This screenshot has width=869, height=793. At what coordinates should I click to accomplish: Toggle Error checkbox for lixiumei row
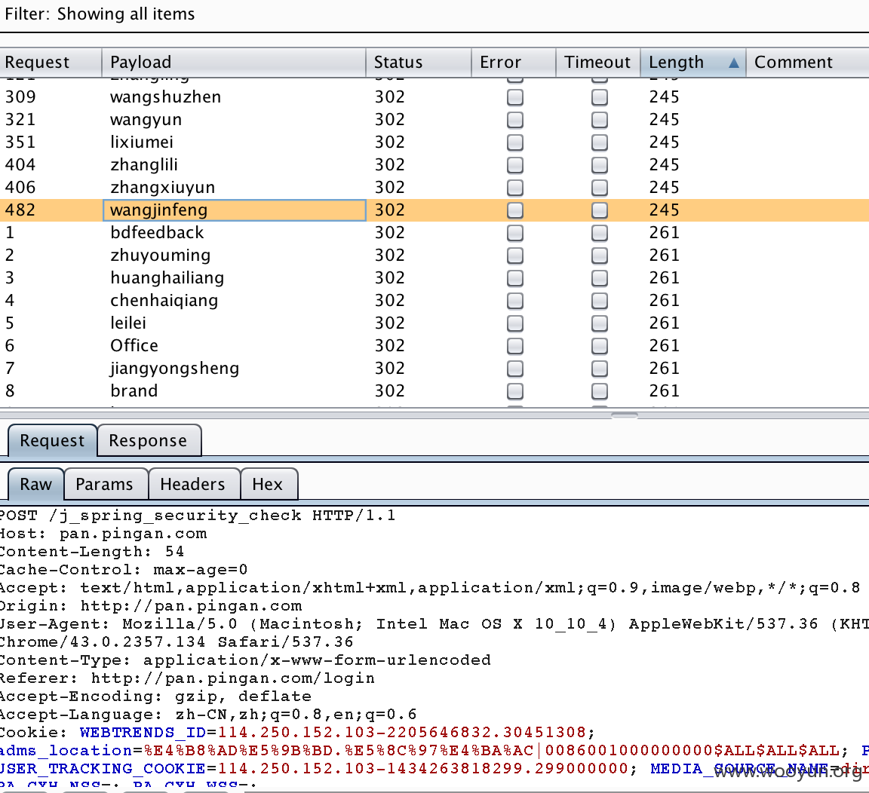515,143
